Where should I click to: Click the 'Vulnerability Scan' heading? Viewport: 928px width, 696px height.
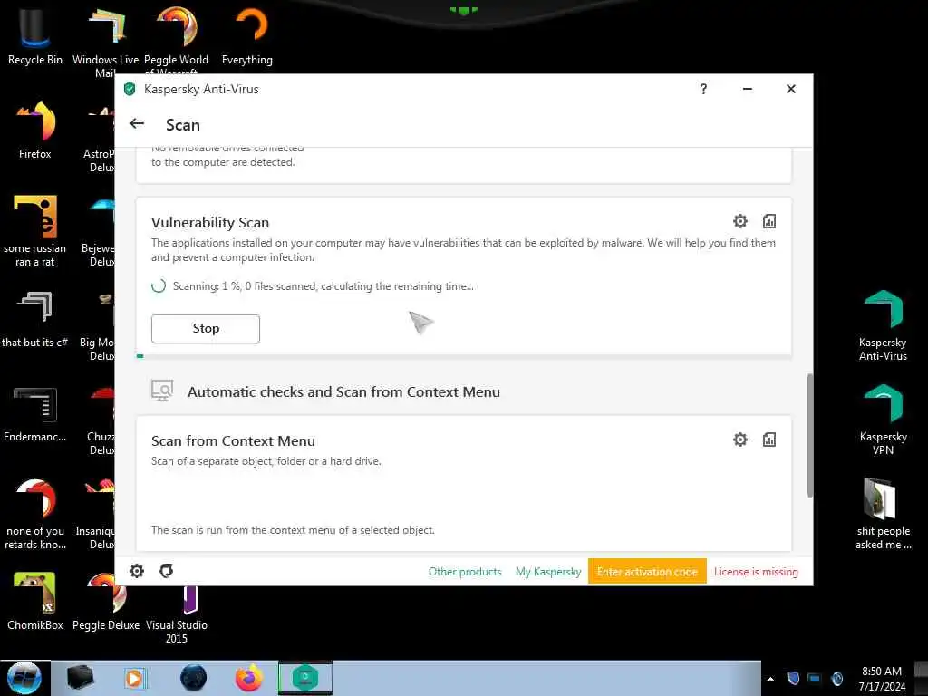[210, 223]
